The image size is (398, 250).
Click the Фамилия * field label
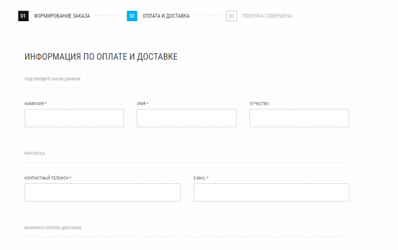pyautogui.click(x=35, y=104)
